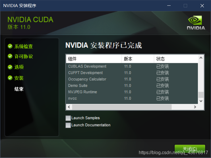Enable the Launch Samples checkbox
The image size is (211, 158).
click(68, 118)
